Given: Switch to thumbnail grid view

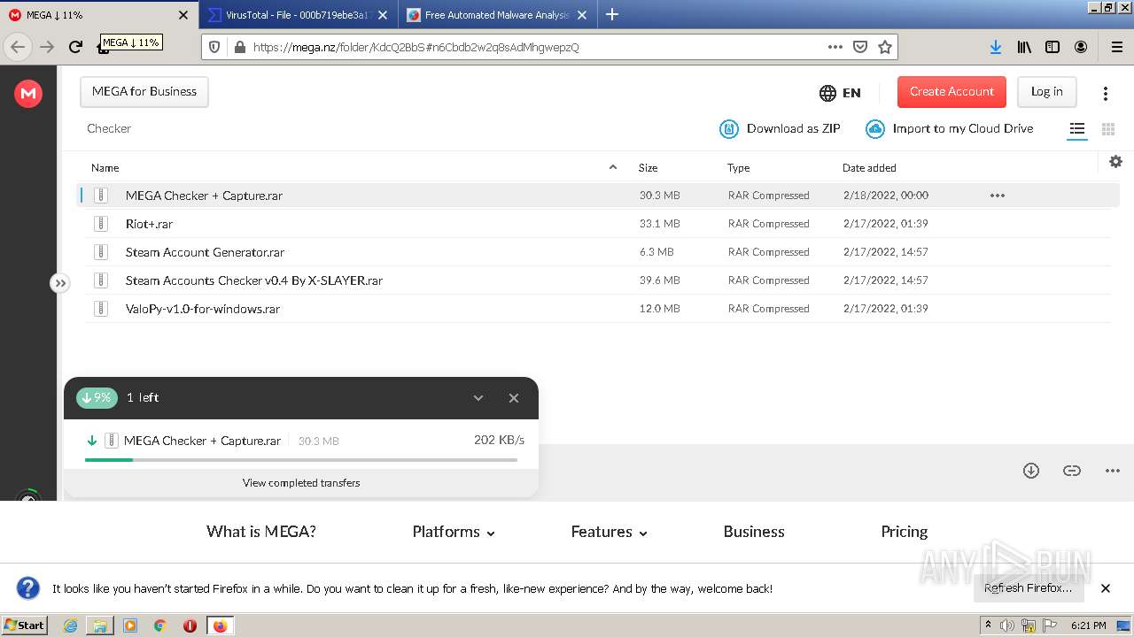Looking at the screenshot, I should [1107, 129].
